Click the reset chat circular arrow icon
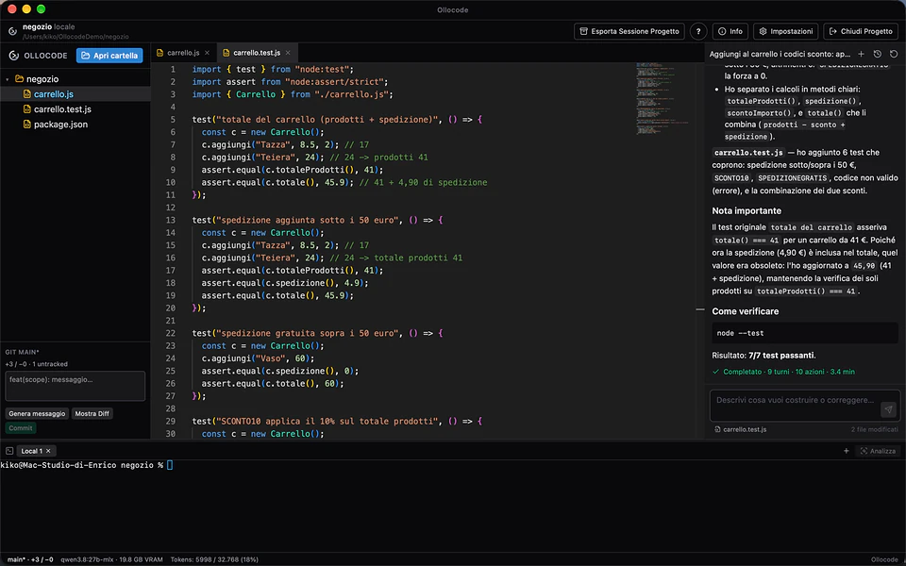906x566 pixels. pos(894,54)
